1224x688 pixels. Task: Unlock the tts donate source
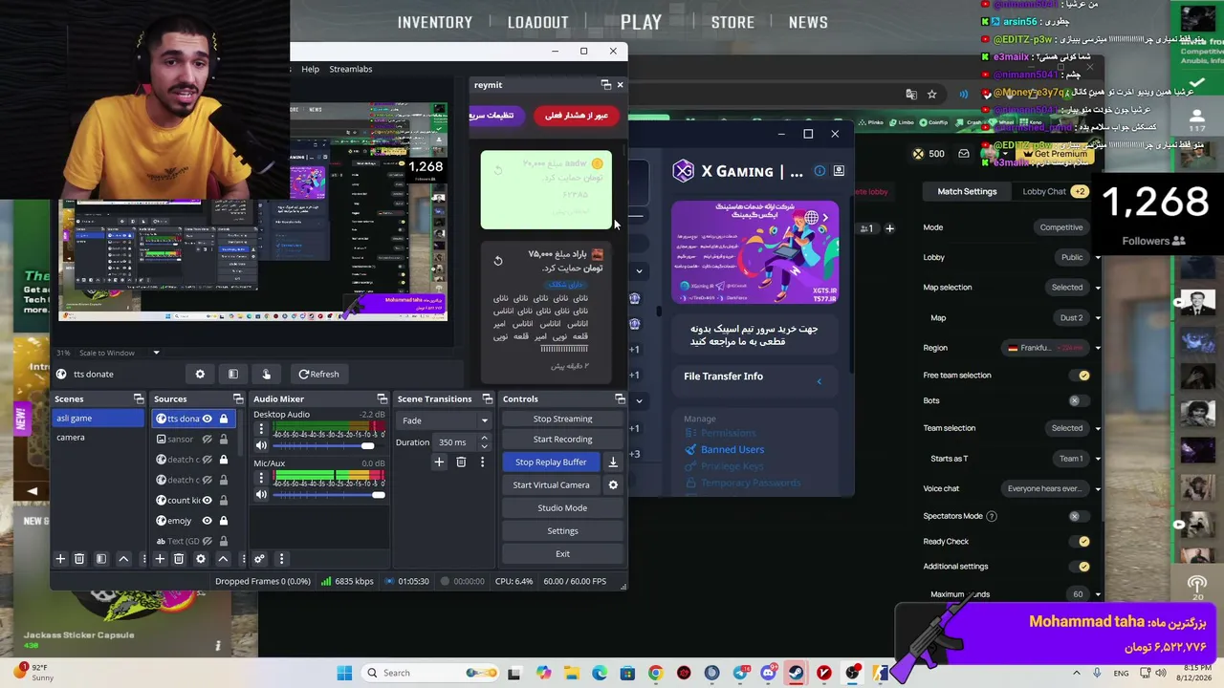tap(224, 419)
